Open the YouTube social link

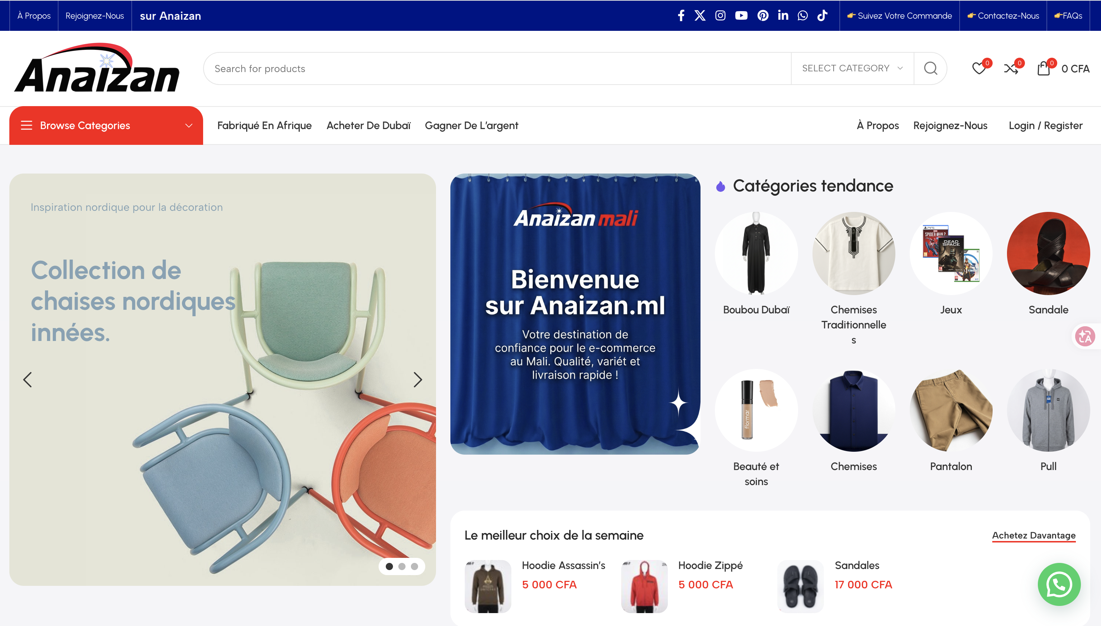point(741,16)
